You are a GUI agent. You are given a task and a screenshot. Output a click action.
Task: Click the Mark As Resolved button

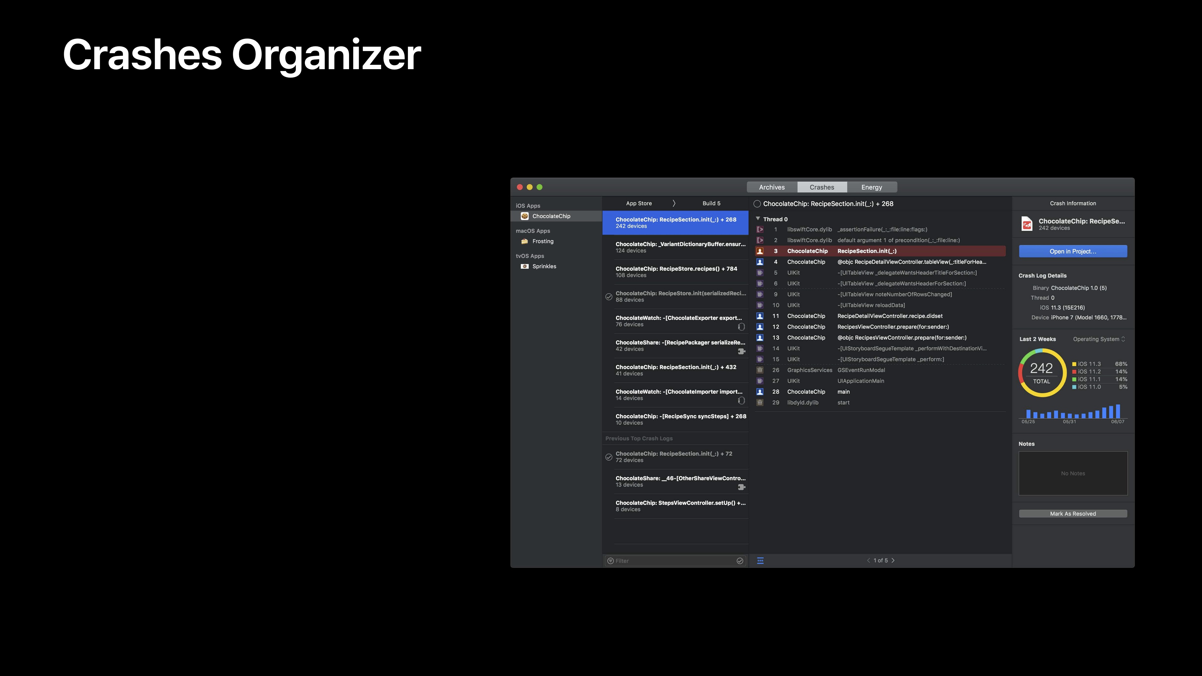(x=1073, y=514)
